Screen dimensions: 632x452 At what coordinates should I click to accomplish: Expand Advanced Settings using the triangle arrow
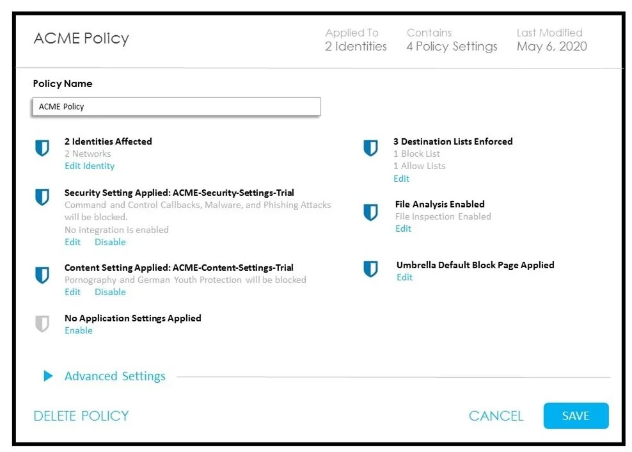[x=48, y=376]
